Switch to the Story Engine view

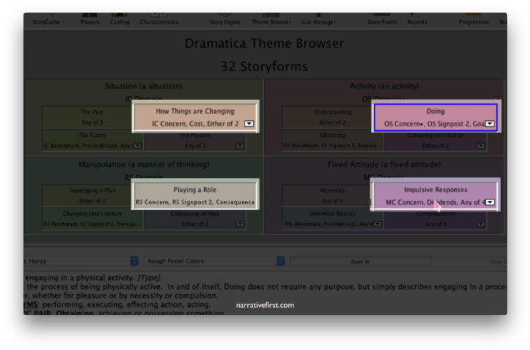225,19
